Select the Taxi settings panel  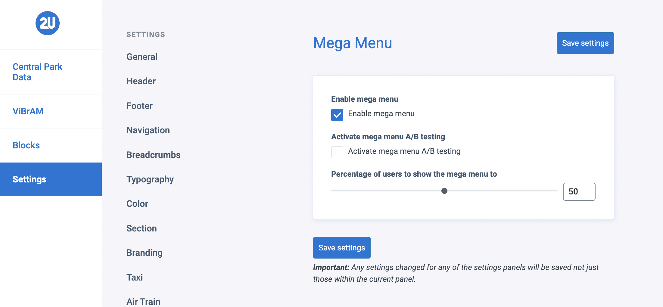[135, 278]
